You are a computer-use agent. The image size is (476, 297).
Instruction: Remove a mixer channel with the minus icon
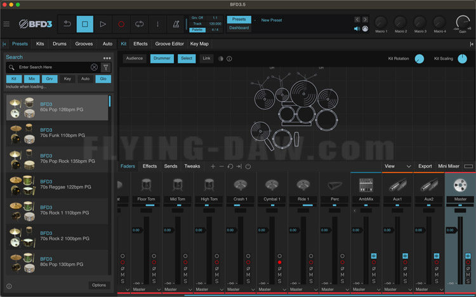pyautogui.click(x=221, y=166)
